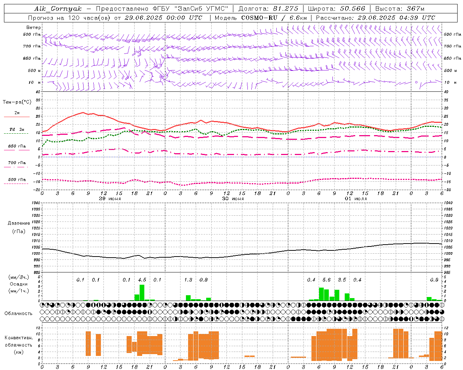Click the Давление panel label
463x370 pixels.
coord(19,223)
